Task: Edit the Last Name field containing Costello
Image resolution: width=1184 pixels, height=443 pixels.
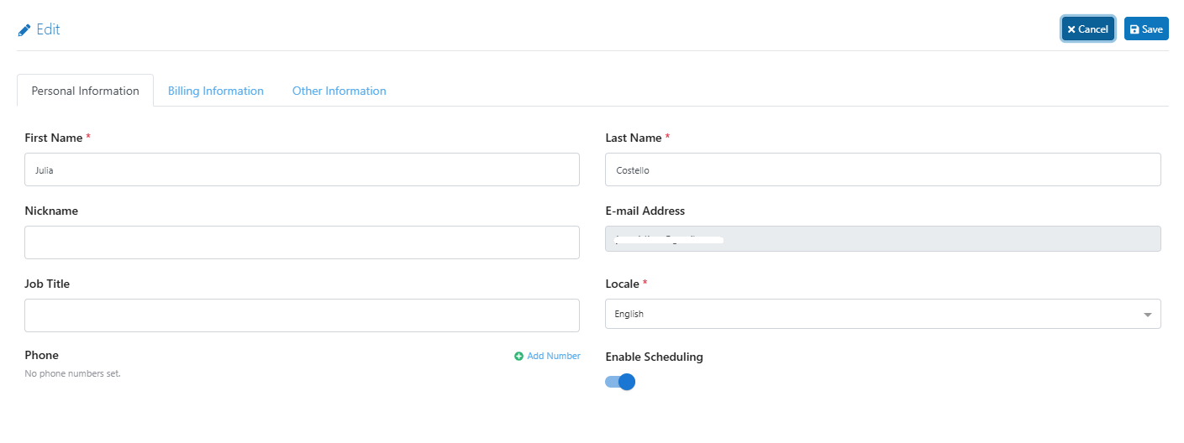Action: click(x=883, y=169)
